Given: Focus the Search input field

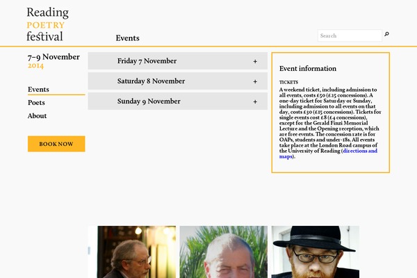Looking at the screenshot, I should tap(350, 35).
